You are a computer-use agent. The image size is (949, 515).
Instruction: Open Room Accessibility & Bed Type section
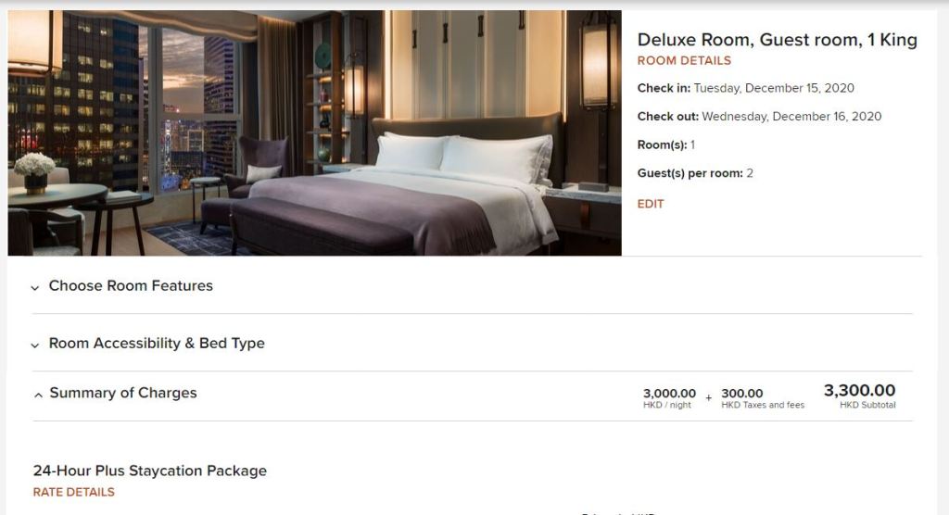coord(472,343)
